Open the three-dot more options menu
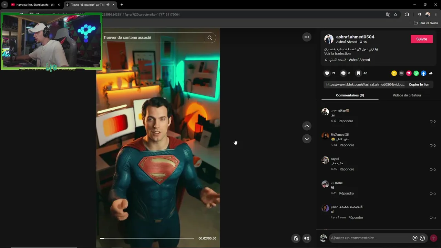Screen dimensions: 441x248 click(x=307, y=37)
